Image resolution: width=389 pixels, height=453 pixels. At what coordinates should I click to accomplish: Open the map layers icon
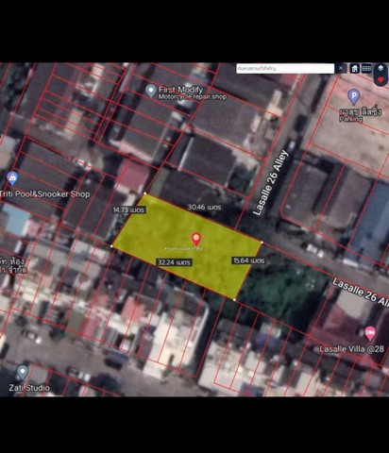381,68
